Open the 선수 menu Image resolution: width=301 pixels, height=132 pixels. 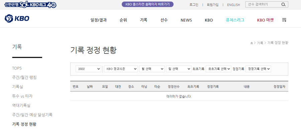[x=164, y=20]
